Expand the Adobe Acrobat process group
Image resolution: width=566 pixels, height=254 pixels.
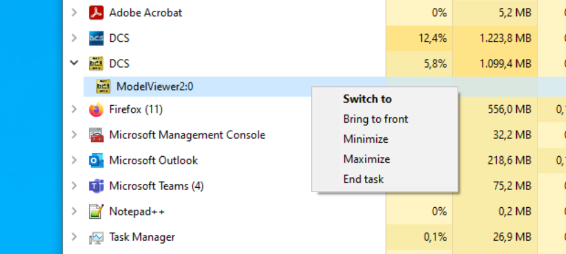74,13
